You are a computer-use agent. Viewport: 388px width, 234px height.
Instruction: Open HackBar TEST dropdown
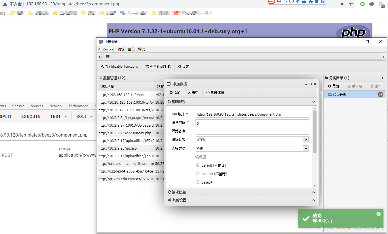click(58, 116)
